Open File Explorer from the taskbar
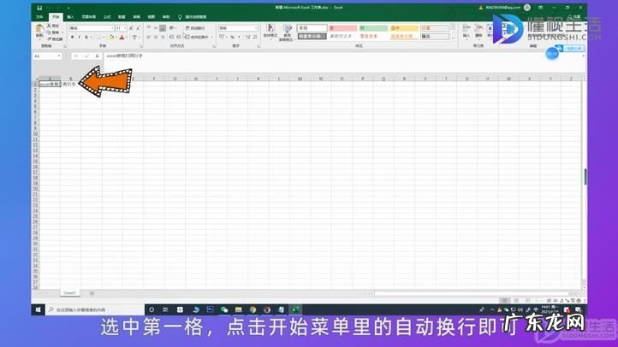Viewport: 618px width, 347px height. [x=239, y=309]
